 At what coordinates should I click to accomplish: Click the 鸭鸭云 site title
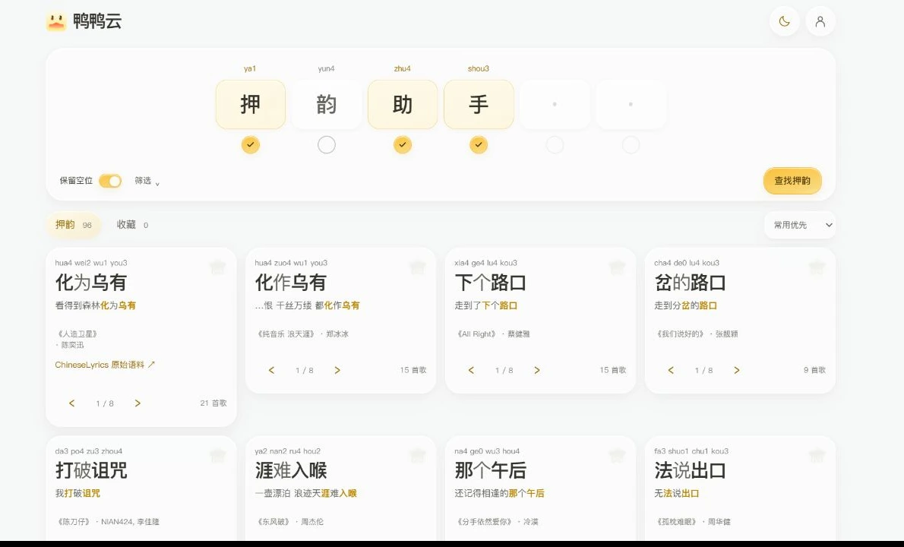[x=97, y=21]
